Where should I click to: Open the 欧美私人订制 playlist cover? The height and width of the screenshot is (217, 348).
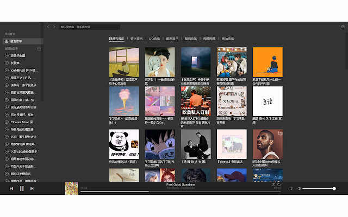click(196, 101)
